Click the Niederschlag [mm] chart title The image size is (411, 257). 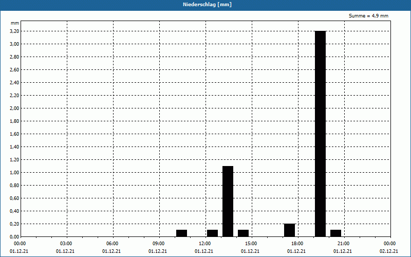(x=207, y=5)
